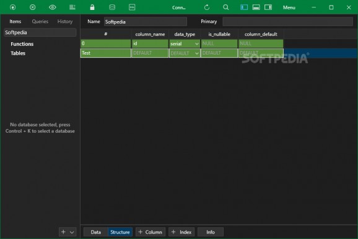The height and width of the screenshot is (239, 358).
Task: Toggle the left sidebar panel icon
Action: 244,7
